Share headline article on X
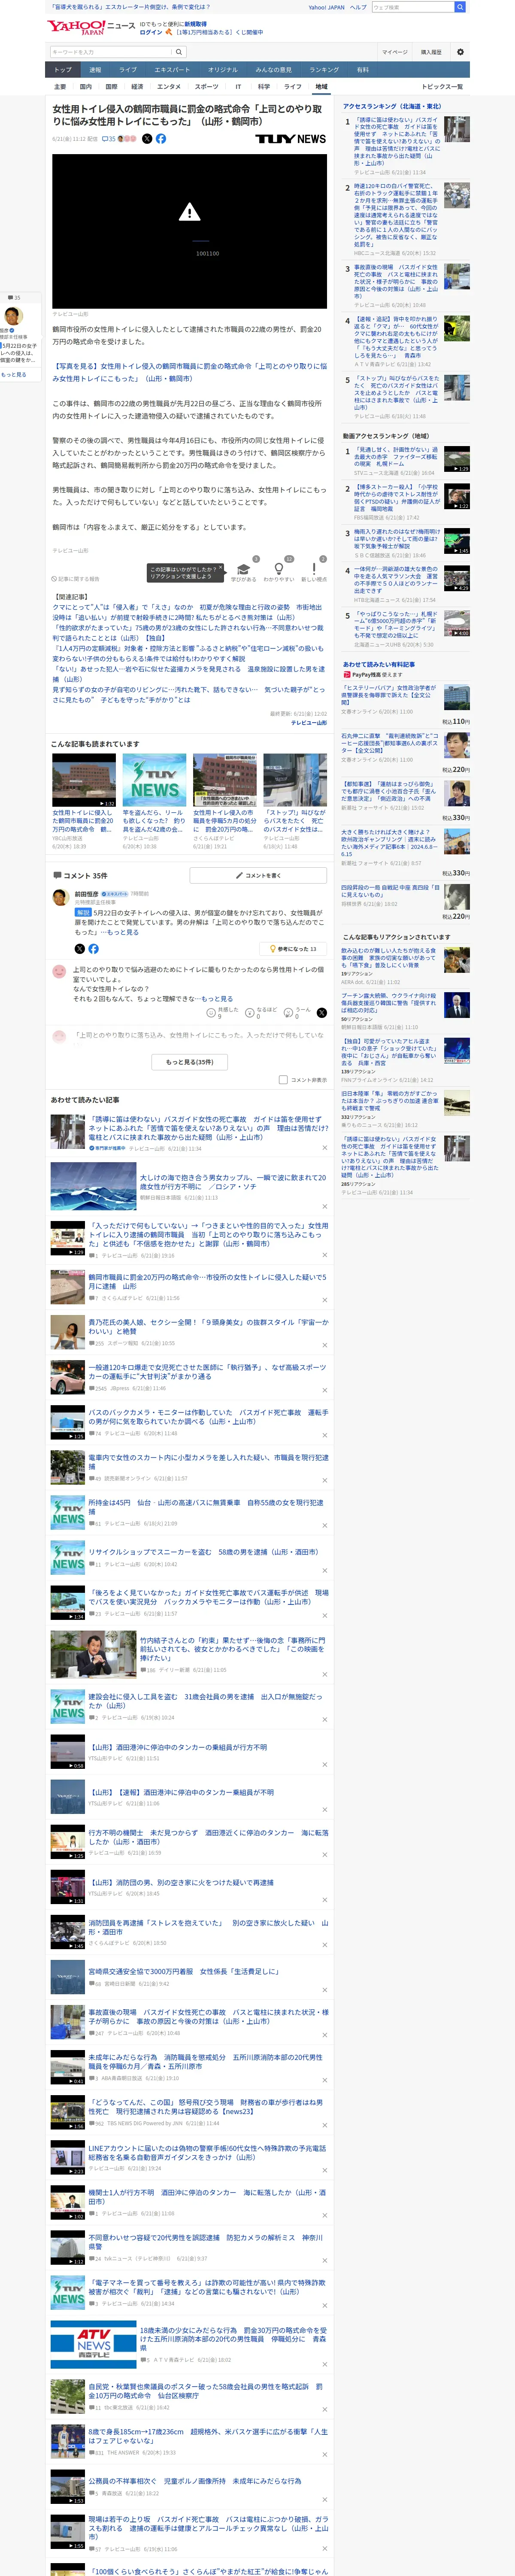The width and height of the screenshot is (515, 2576). pyautogui.click(x=147, y=139)
